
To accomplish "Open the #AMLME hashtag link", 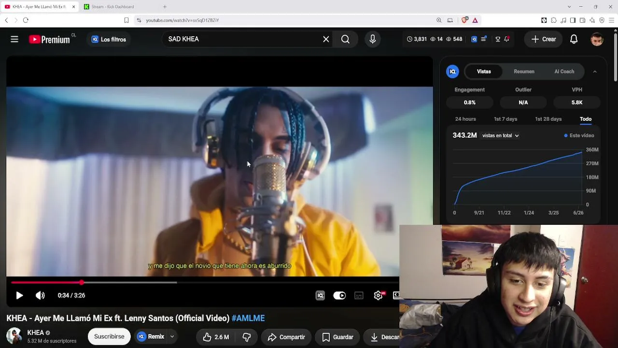I will pos(248,318).
